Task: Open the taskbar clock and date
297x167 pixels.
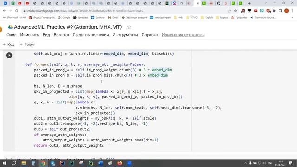Action: click(x=280, y=163)
